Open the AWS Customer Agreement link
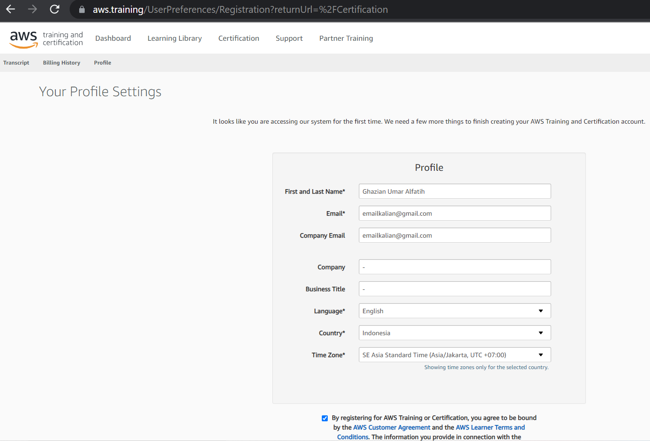This screenshot has height=441, width=650. [x=391, y=427]
